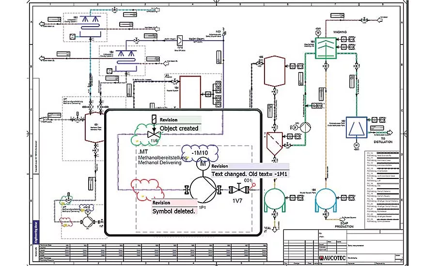Screen dimensions: 436x266
Task: Click the 'TO DISTILLATION' label
Action: click(383, 140)
